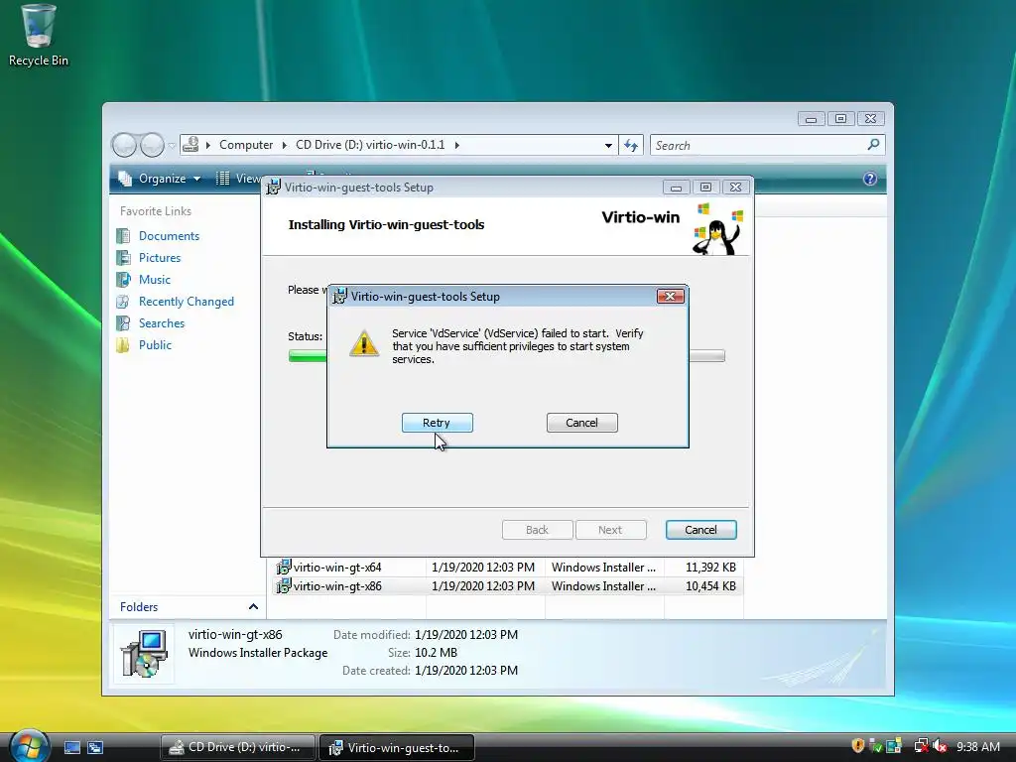Open the recent pages dropdown next to nav buttons
The image size is (1016, 762).
pos(172,146)
